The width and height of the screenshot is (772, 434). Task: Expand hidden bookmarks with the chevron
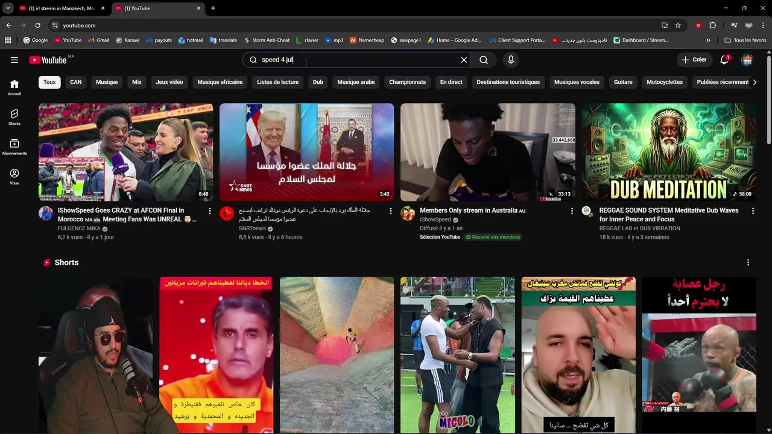coord(708,40)
